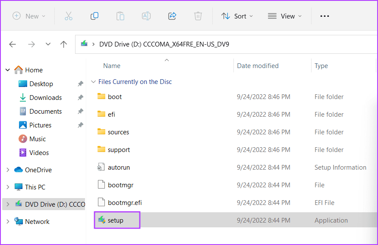Image resolution: width=378 pixels, height=245 pixels.
Task: Select the folder name 'sources'
Action: [118, 132]
